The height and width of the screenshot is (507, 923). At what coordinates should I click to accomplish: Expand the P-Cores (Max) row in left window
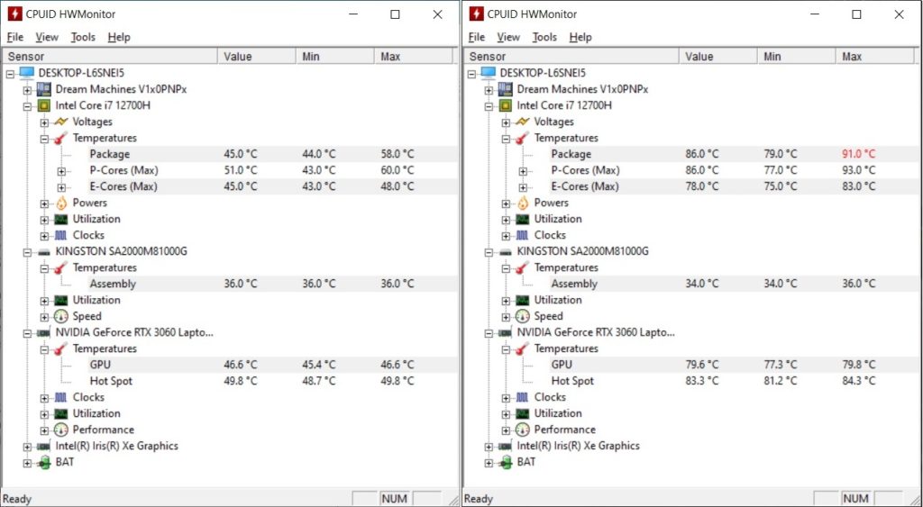pos(62,170)
